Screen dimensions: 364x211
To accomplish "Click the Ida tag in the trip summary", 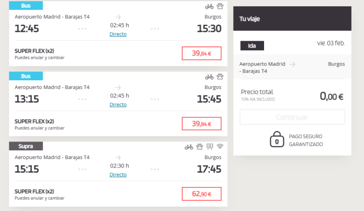I will click(x=252, y=46).
